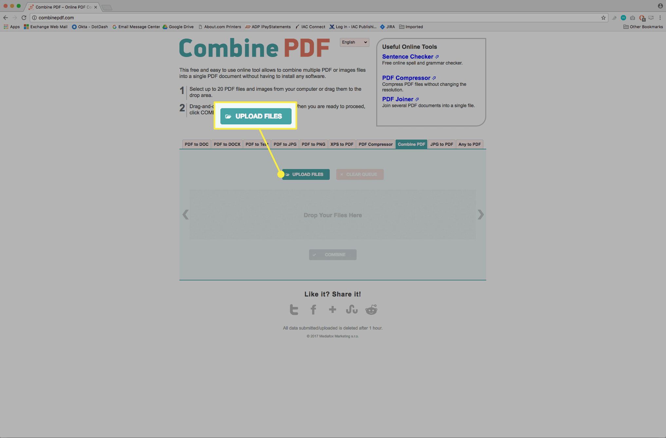Click the Google Plus share icon
The height and width of the screenshot is (438, 666).
coord(332,309)
